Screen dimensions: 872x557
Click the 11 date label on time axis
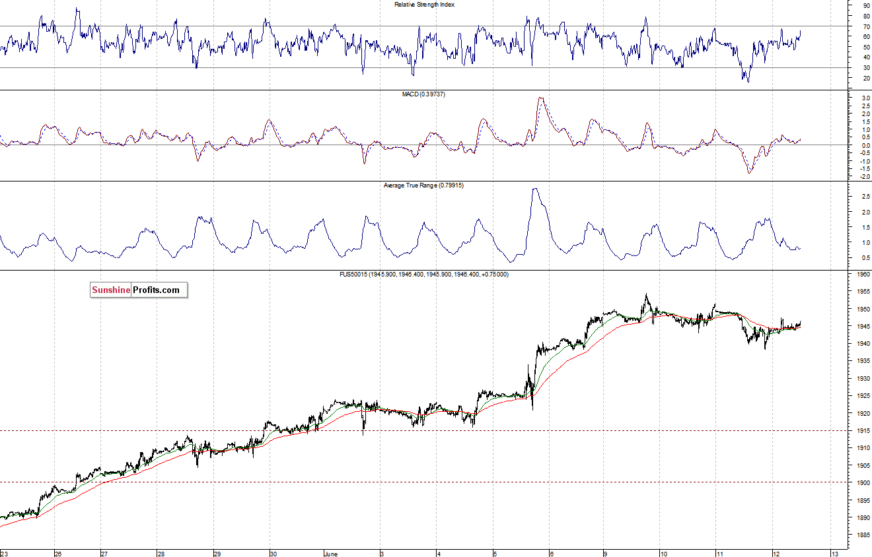tap(720, 553)
